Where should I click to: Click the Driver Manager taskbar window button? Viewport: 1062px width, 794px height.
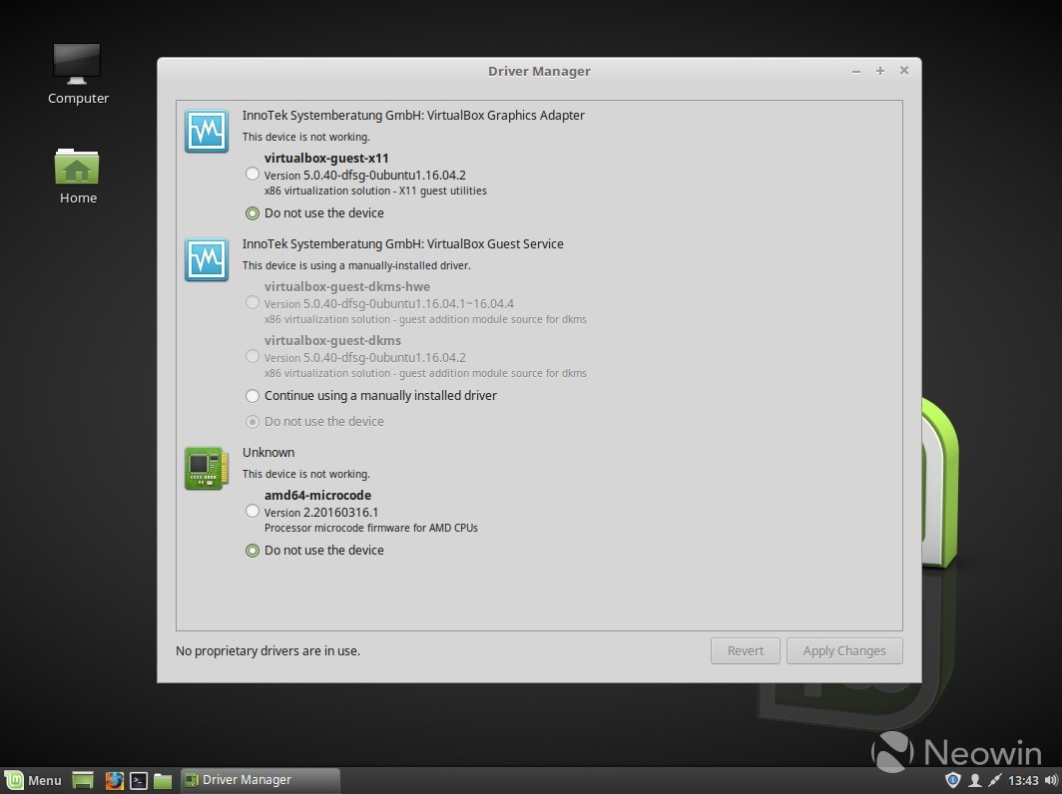point(261,780)
